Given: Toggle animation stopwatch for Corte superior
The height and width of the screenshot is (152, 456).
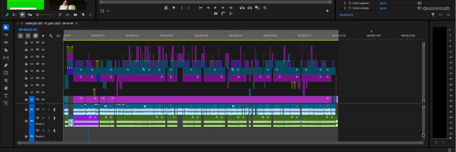Looking at the screenshot, I should 350,3.
